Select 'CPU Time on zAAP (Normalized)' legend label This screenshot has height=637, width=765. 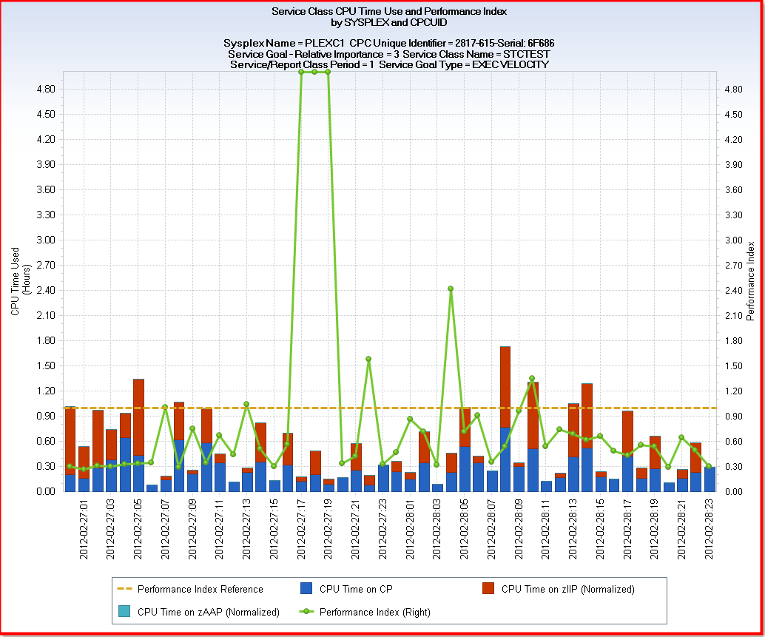coord(209,612)
